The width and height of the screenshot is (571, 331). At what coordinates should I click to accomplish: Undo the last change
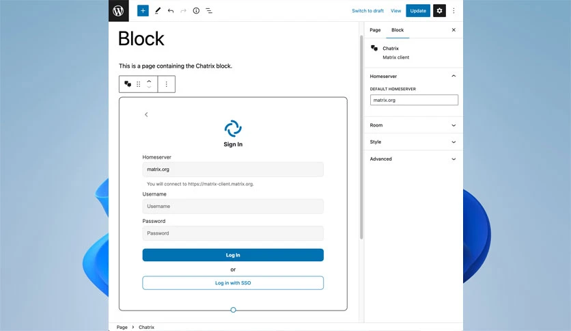(171, 10)
